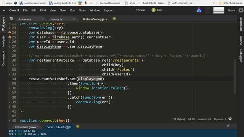Click the Share button
This screenshot has width=244, height=137.
tap(231, 10)
